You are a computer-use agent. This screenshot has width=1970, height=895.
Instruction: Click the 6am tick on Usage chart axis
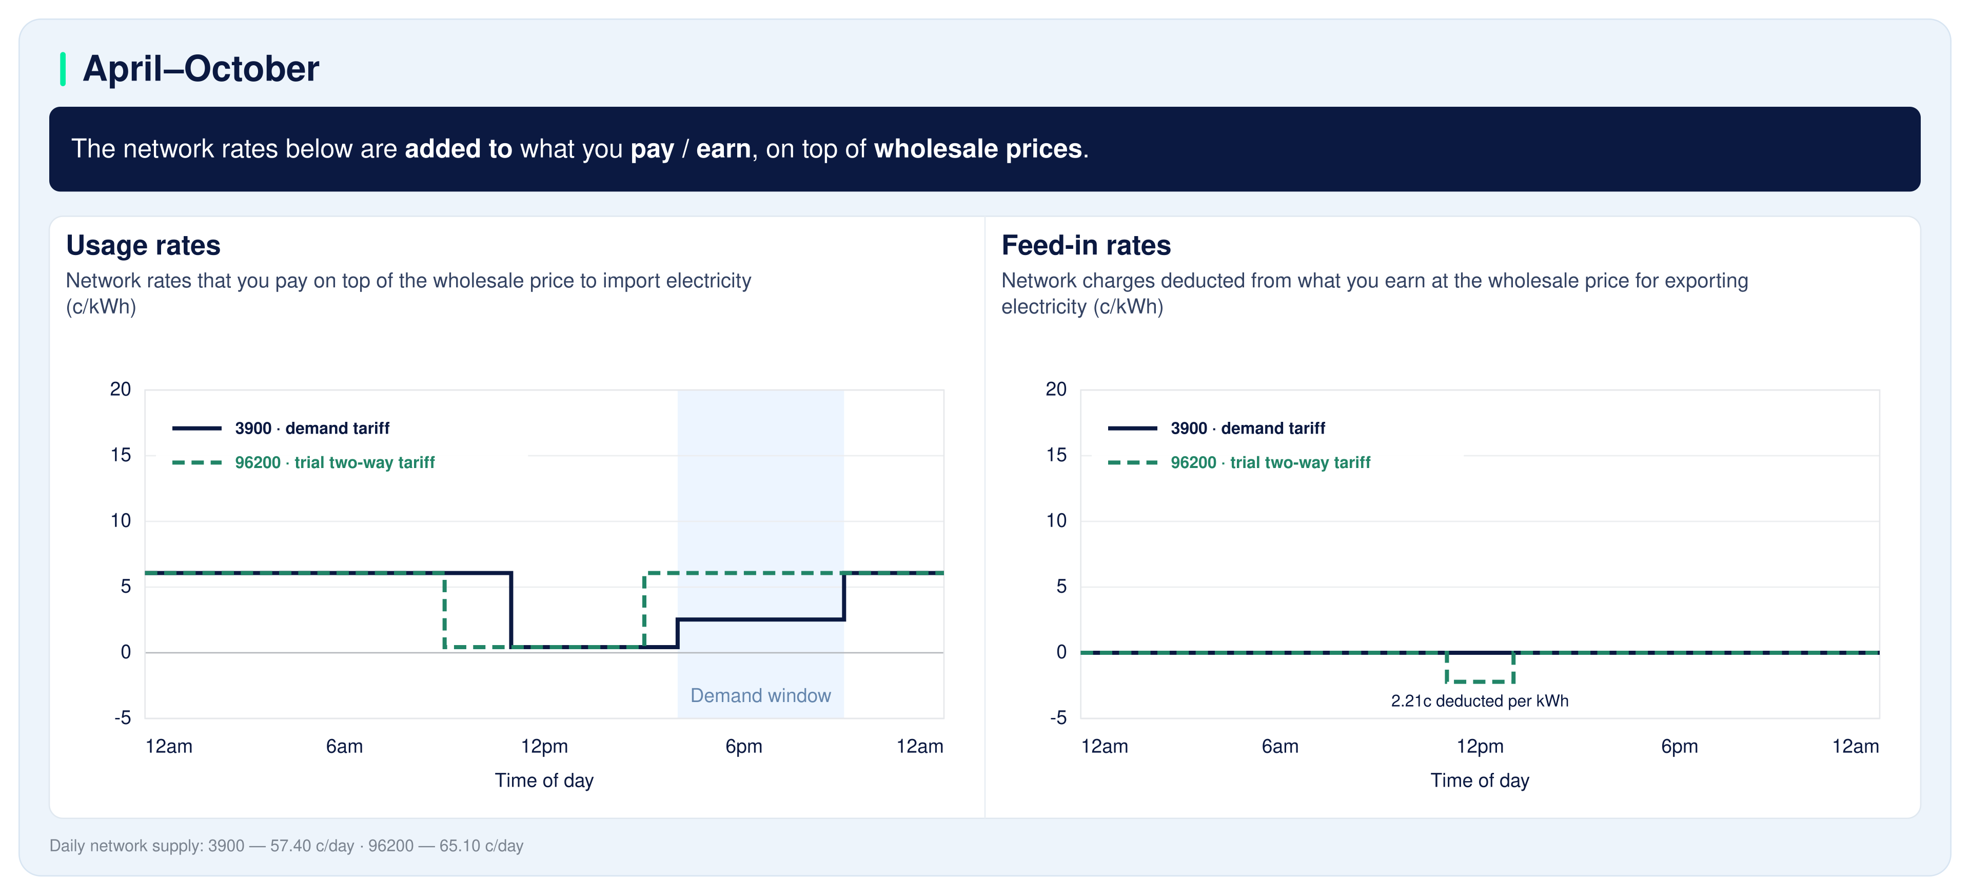344,747
